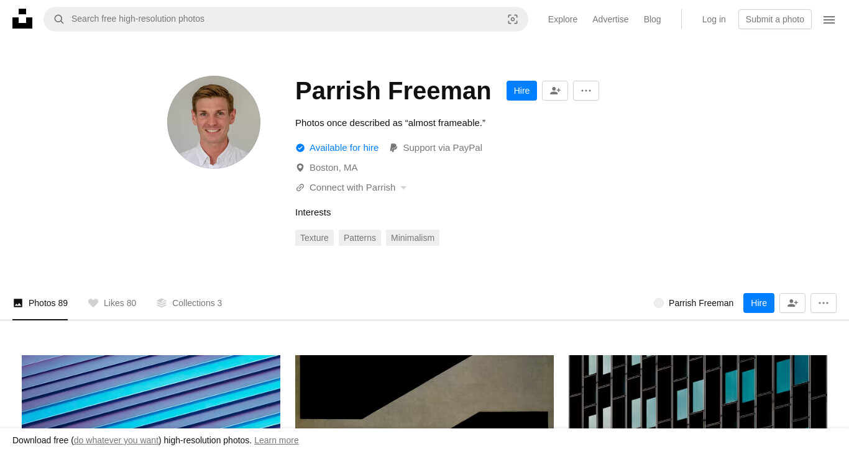Click the Submit a photo button
Screen dimensions: 849x452
(x=775, y=19)
